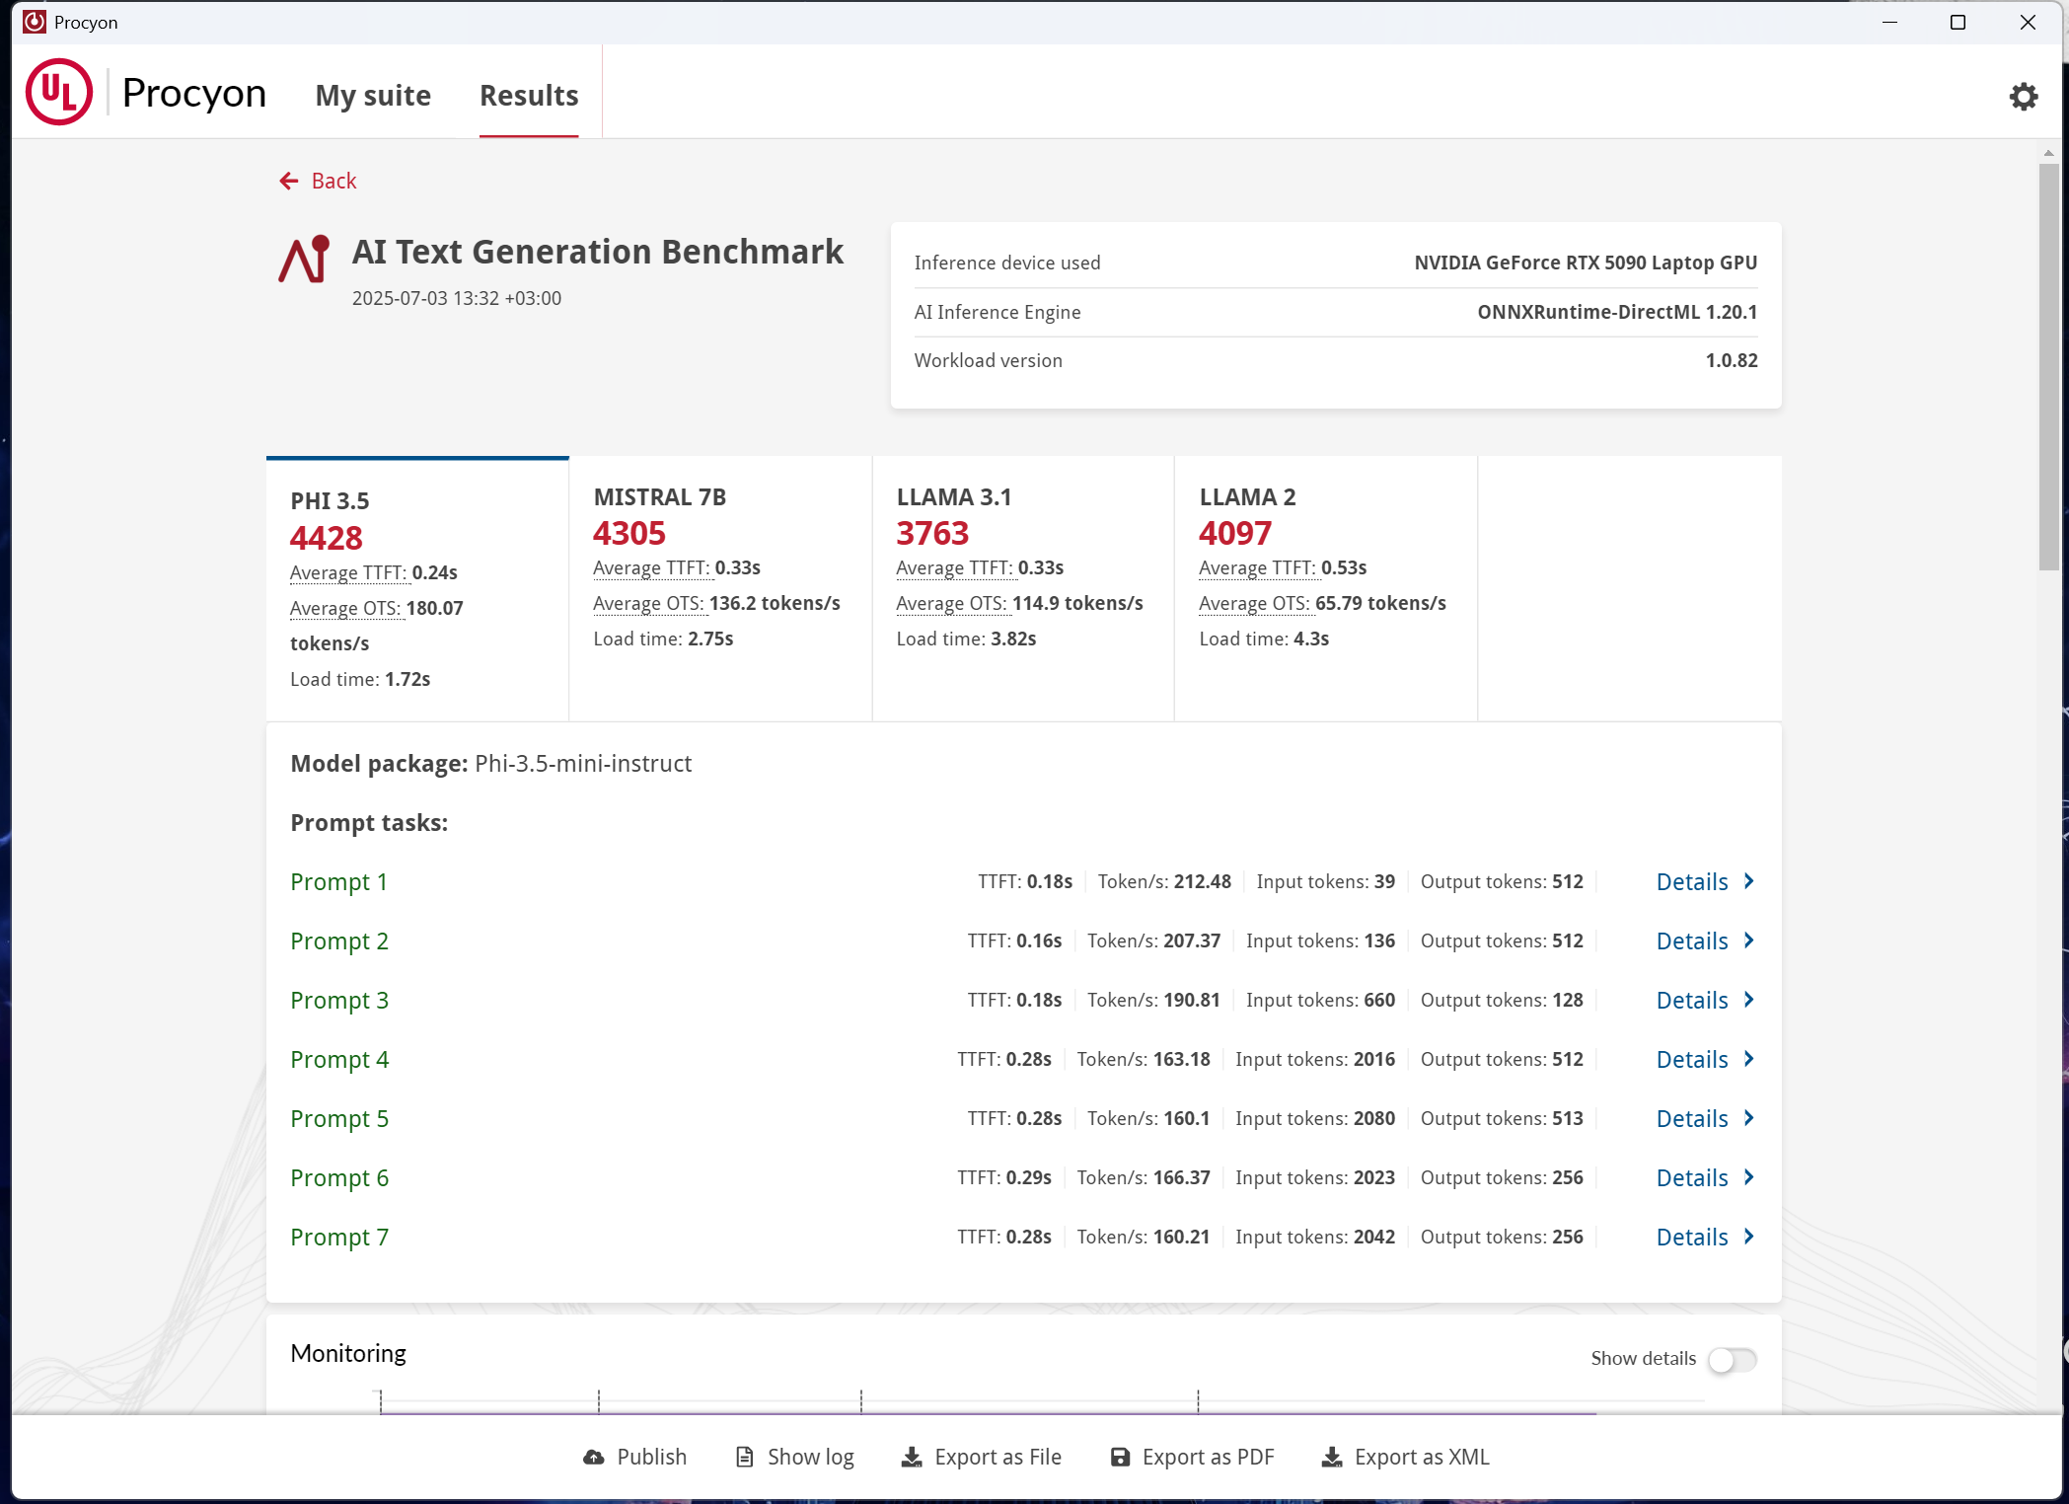Viewport: 2069px width, 1504px height.
Task: Click the Procyon brand name
Action: tap(194, 94)
